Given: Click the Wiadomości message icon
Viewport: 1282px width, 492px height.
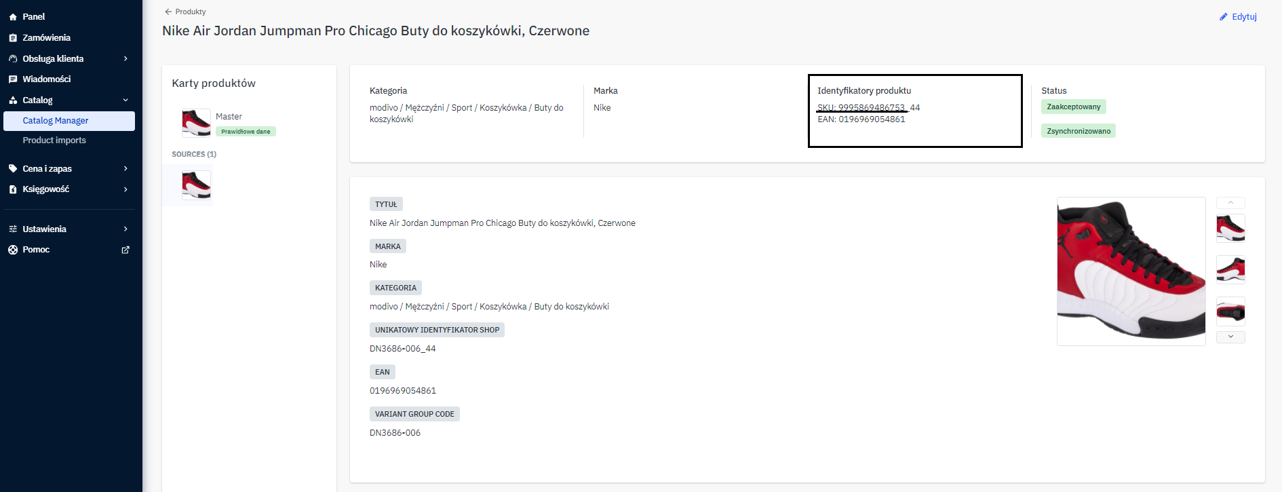Looking at the screenshot, I should point(13,79).
